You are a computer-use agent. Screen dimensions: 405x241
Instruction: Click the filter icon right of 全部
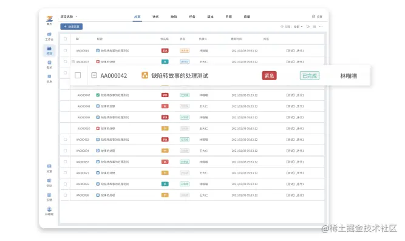click(x=308, y=26)
